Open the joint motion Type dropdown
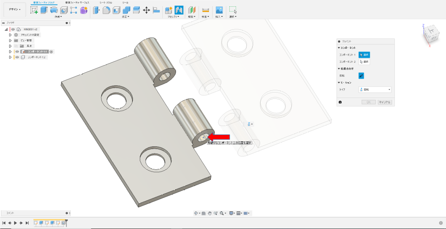The image size is (446, 229). pos(375,90)
